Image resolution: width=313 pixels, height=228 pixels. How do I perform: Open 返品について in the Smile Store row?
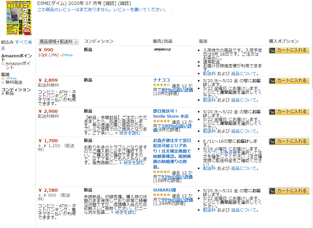[244, 131]
